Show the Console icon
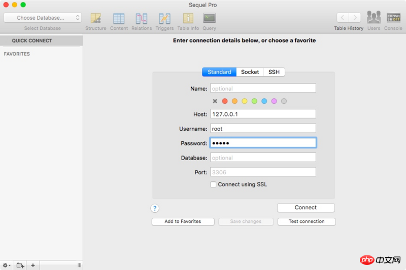 [x=393, y=18]
